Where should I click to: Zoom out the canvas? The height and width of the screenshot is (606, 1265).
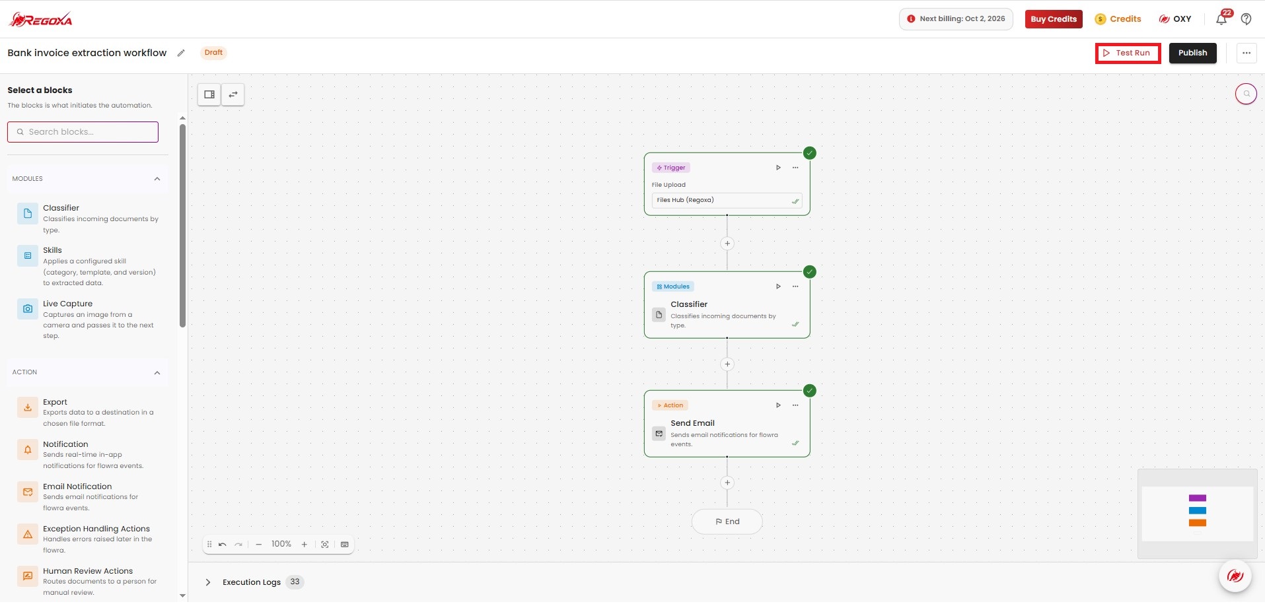click(x=259, y=545)
